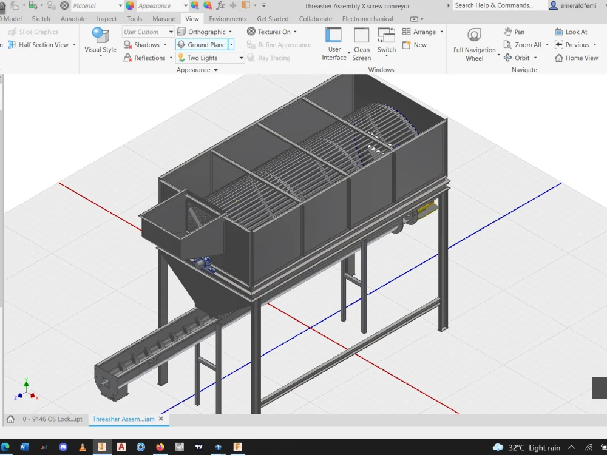Open Discord from the taskbar

pyautogui.click(x=63, y=447)
